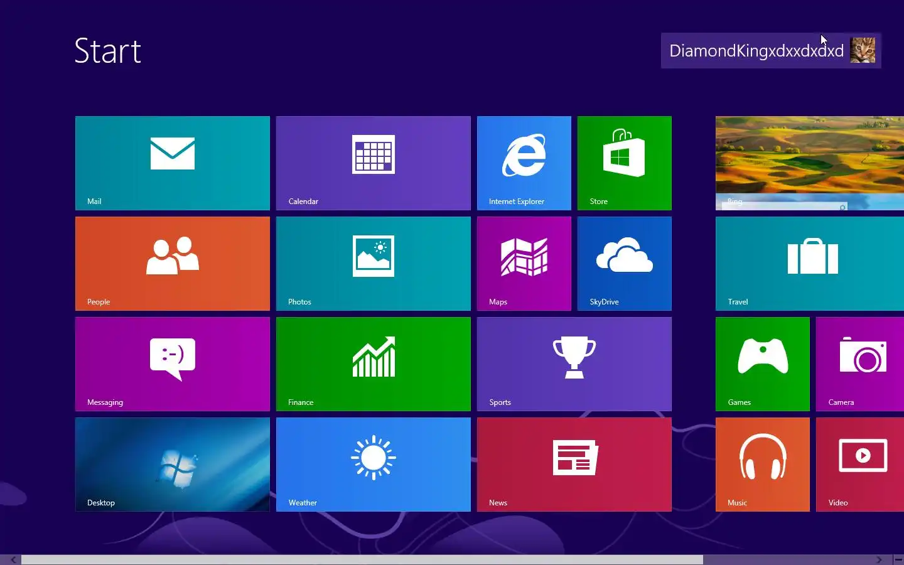Click the DiamondKingxdxxdxdxd user name
904x565 pixels.
point(756,51)
